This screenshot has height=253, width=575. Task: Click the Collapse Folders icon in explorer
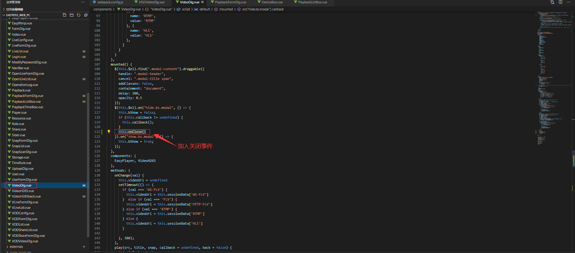click(86, 15)
